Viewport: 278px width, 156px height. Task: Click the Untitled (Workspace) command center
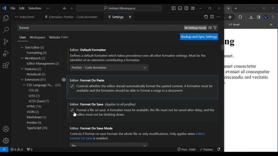pyautogui.click(x=119, y=8)
